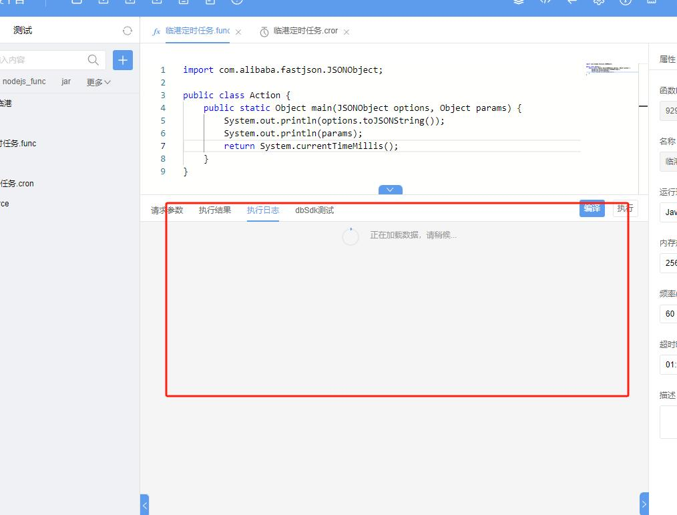Viewport: 677px width, 515px height.
Task: Click the 执行 button
Action: 625,208
